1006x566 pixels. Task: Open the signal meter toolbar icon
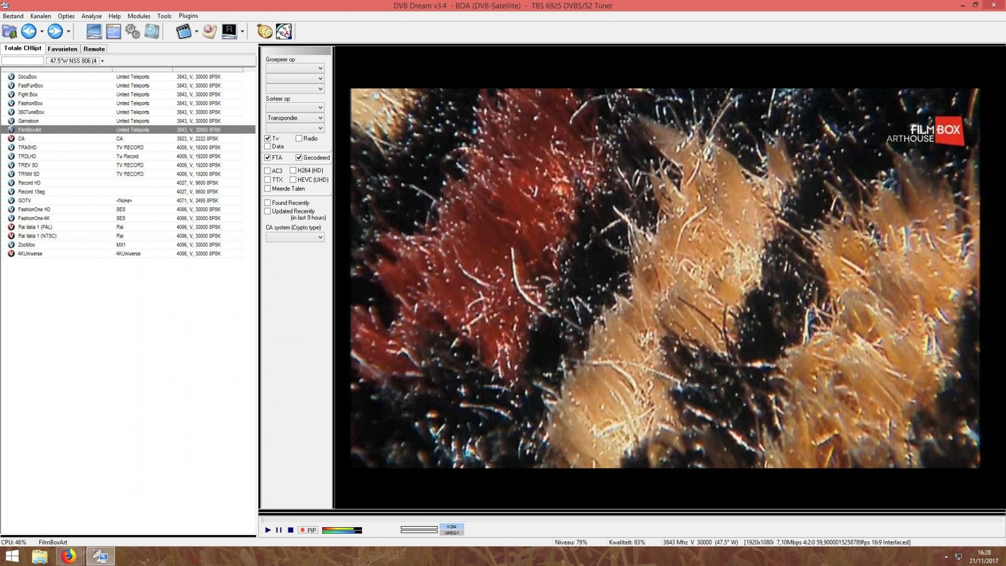pyautogui.click(x=284, y=31)
